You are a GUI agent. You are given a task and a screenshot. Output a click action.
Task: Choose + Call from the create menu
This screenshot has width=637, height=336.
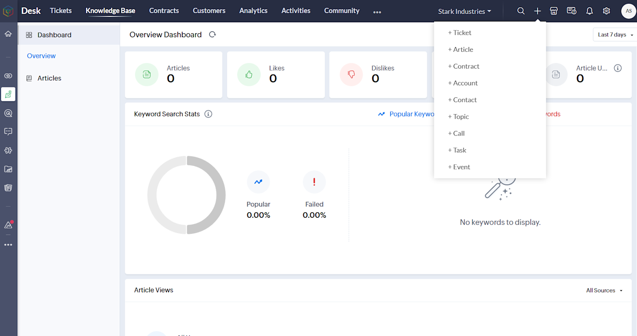click(x=490, y=134)
